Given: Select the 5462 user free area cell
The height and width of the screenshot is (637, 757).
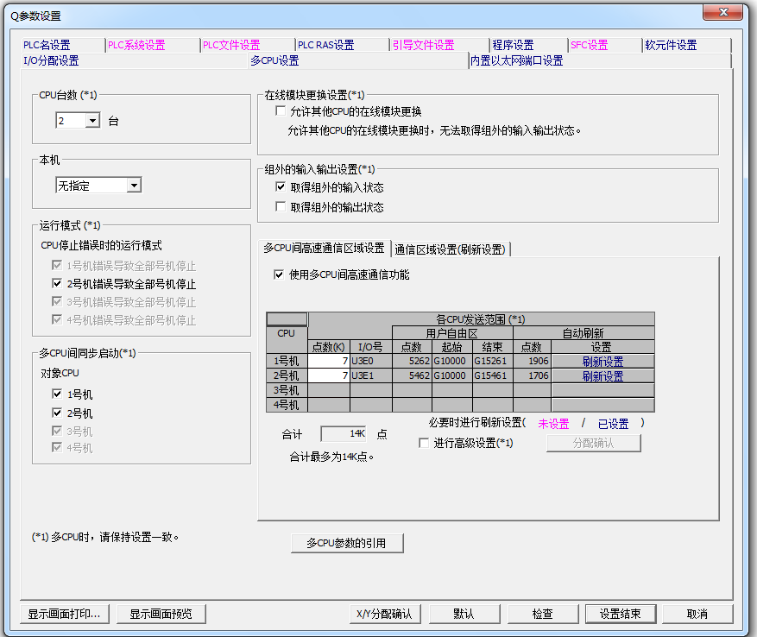Looking at the screenshot, I should (x=413, y=375).
